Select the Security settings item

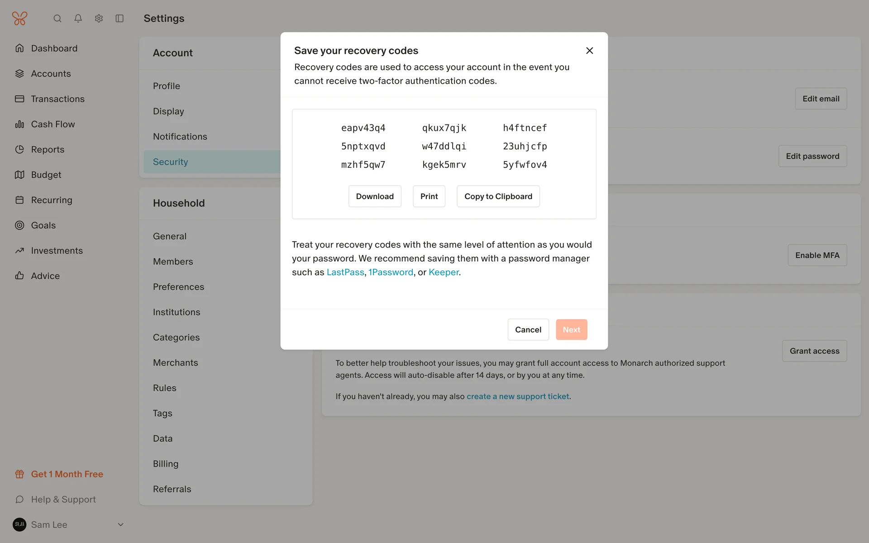coord(170,162)
